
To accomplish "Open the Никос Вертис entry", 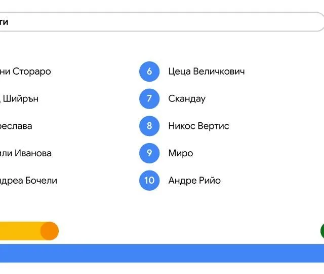I will (198, 126).
